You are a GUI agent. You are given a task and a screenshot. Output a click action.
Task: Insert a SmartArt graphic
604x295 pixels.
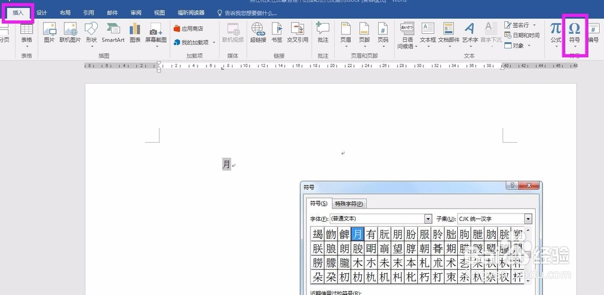pos(113,33)
